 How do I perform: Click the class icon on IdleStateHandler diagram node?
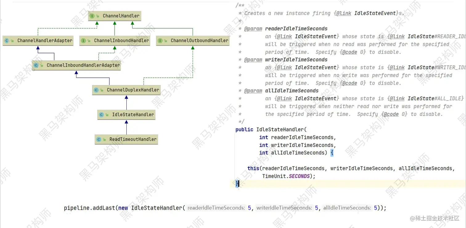click(x=101, y=115)
